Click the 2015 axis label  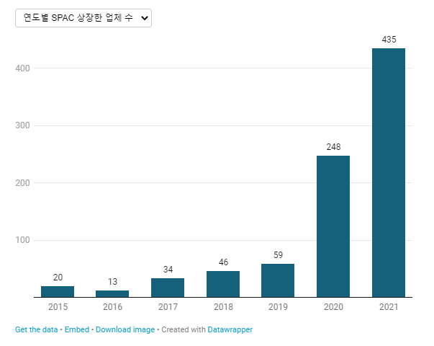pos(58,306)
